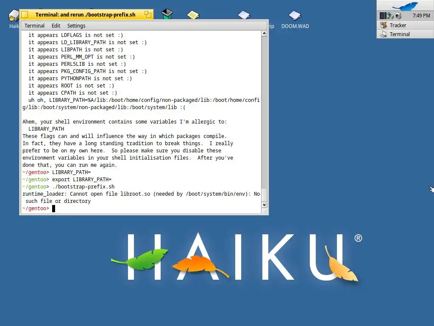Screen dimensions: 434x326
Task: Open the Edit menu
Action: pyautogui.click(x=56, y=26)
